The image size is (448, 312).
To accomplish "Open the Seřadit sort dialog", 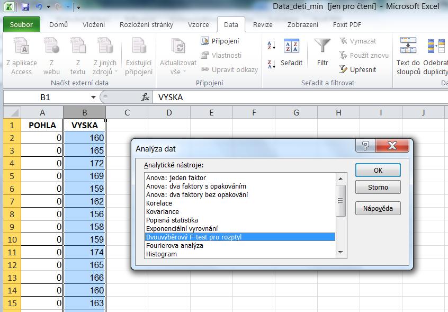I will (x=291, y=52).
